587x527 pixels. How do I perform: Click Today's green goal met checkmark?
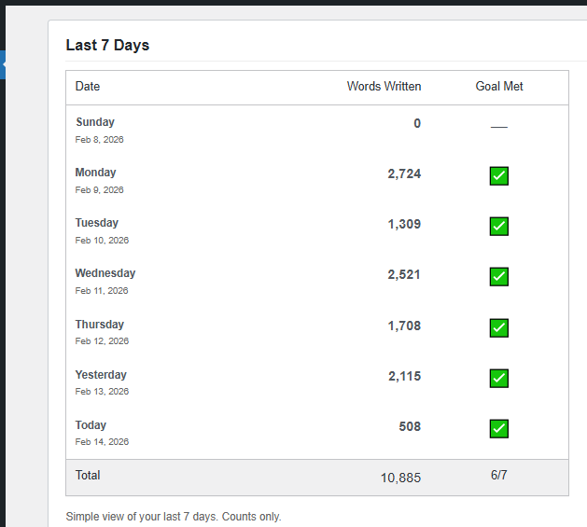click(499, 428)
